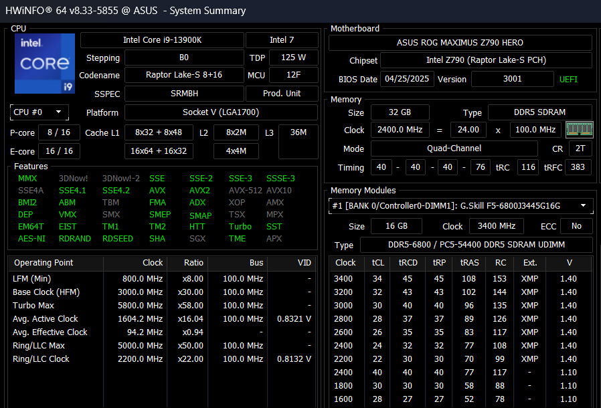Click the tRFC value 383

coord(578,167)
